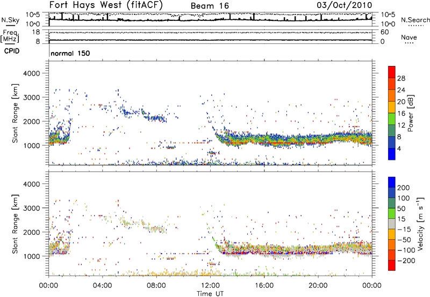This screenshot has height=297, width=430.
Task: Click the 16 label on power colorbar
Action: click(x=401, y=114)
